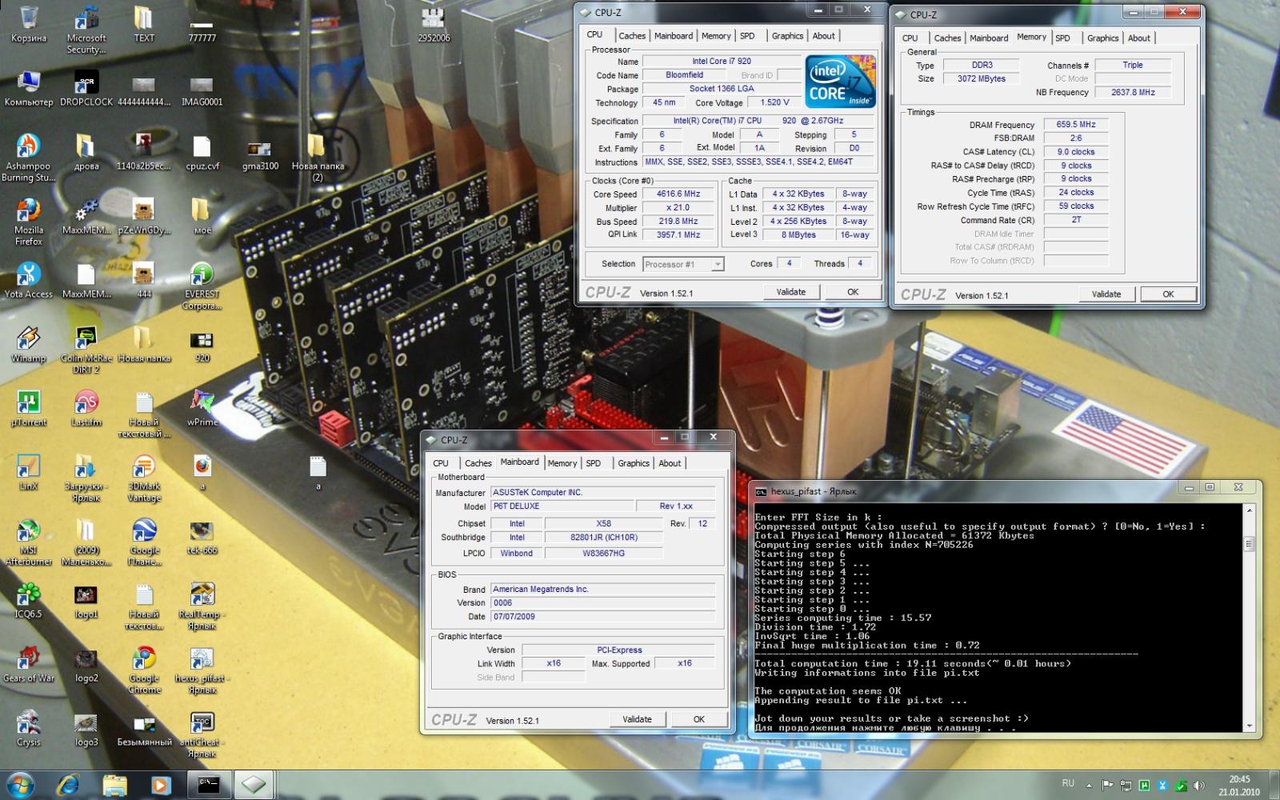This screenshot has height=800, width=1280.
Task: Open Windows Start menu orb
Action: [21, 784]
